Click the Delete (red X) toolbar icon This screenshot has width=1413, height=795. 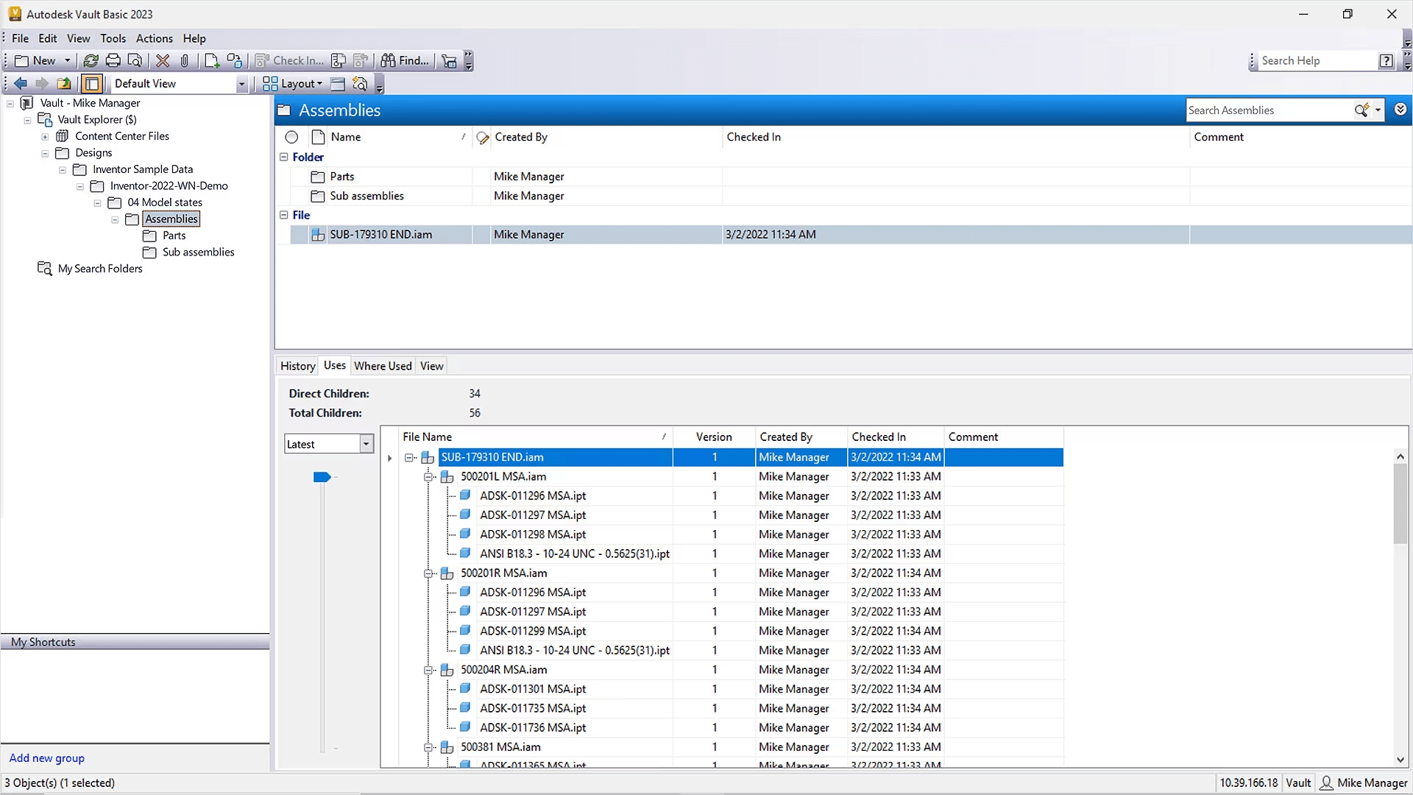pos(163,60)
